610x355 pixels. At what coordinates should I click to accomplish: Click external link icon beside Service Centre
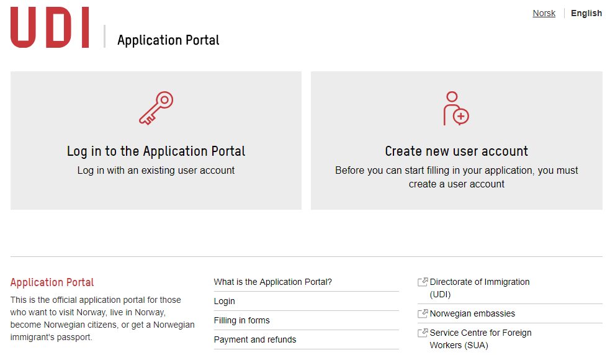coord(423,333)
